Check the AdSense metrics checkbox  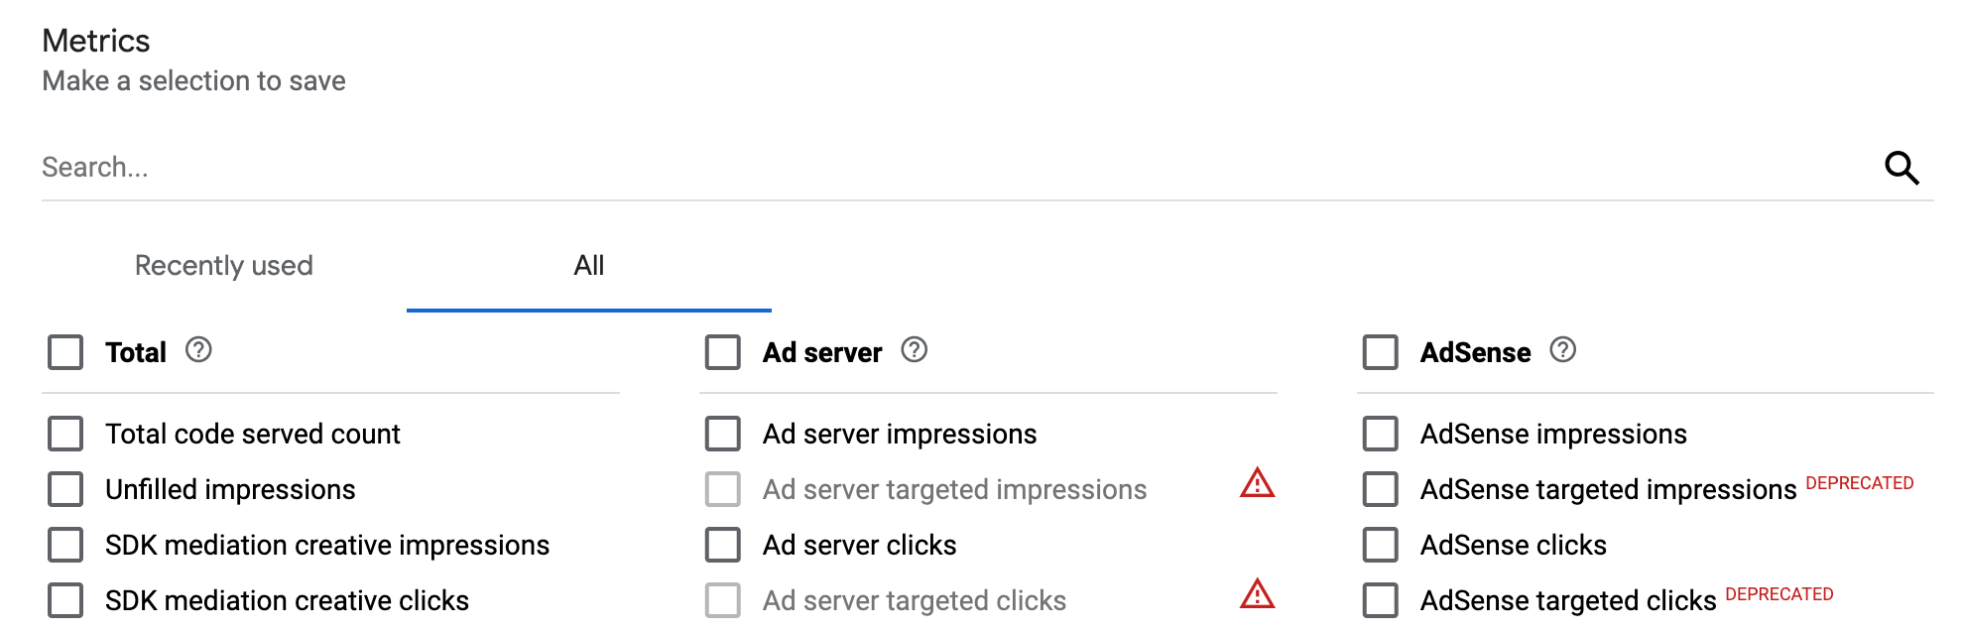pos(1379,351)
